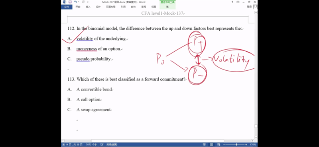The image size is (319, 147).
Task: Open Word Help question mark icon
Action: pos(232,2)
